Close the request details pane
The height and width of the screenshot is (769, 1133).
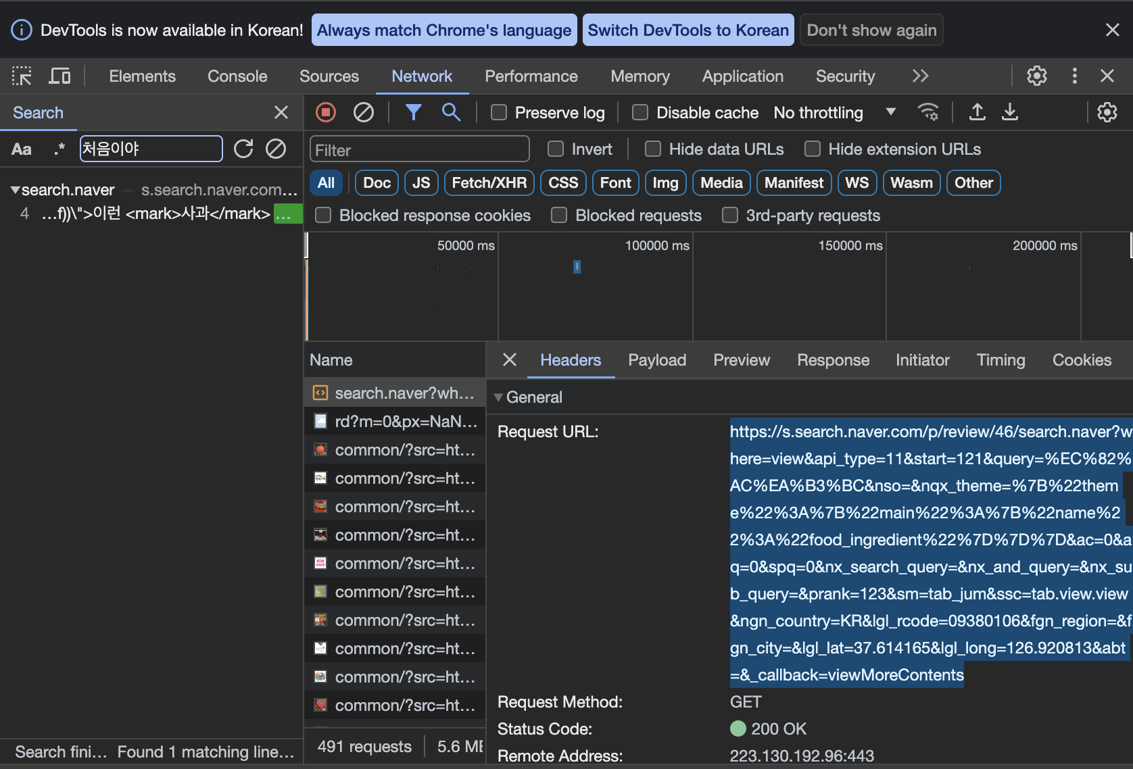[x=510, y=360]
